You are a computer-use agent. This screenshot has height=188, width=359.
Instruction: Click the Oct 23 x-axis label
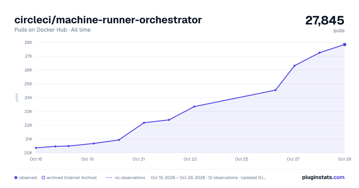190,159
